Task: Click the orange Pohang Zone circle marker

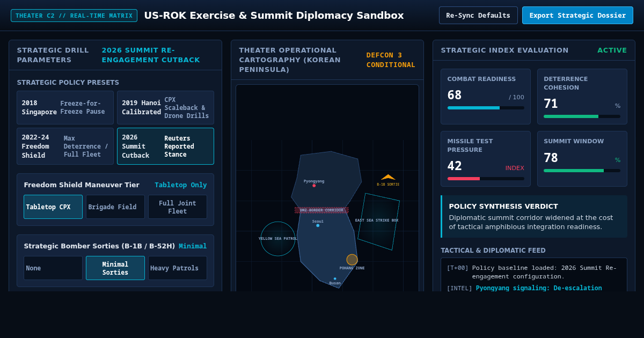Action: [352, 260]
